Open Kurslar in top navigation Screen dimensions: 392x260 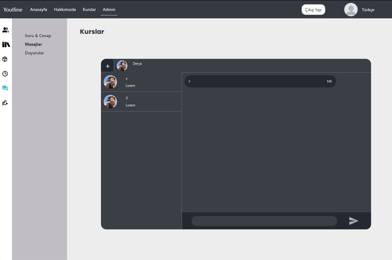point(89,10)
